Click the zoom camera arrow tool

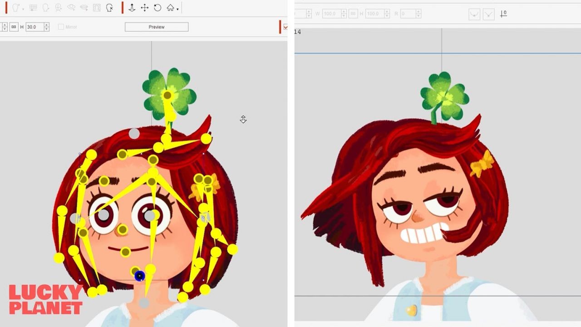132,8
